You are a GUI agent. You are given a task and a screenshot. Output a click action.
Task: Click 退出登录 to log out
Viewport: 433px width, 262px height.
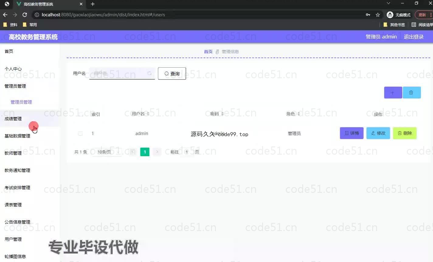414,37
